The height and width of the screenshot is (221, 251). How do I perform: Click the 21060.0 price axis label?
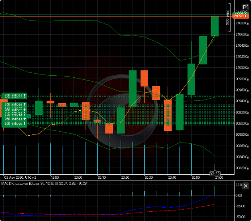pos(242,35)
